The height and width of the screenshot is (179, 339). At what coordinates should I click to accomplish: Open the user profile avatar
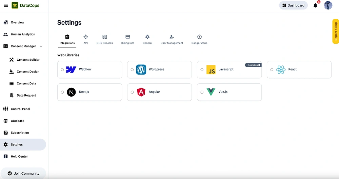point(328,5)
